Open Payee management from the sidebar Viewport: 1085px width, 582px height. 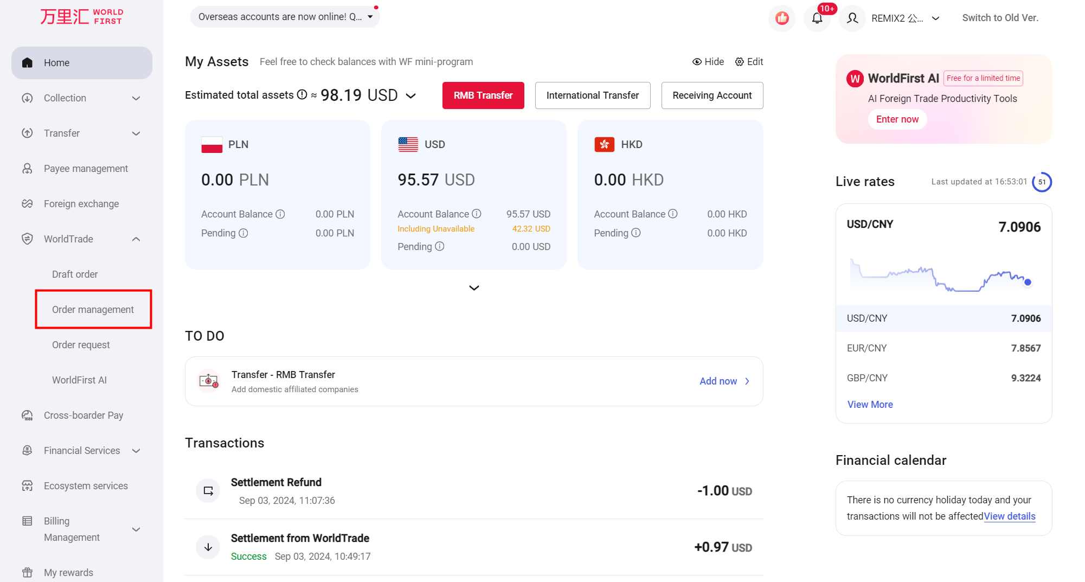click(85, 168)
